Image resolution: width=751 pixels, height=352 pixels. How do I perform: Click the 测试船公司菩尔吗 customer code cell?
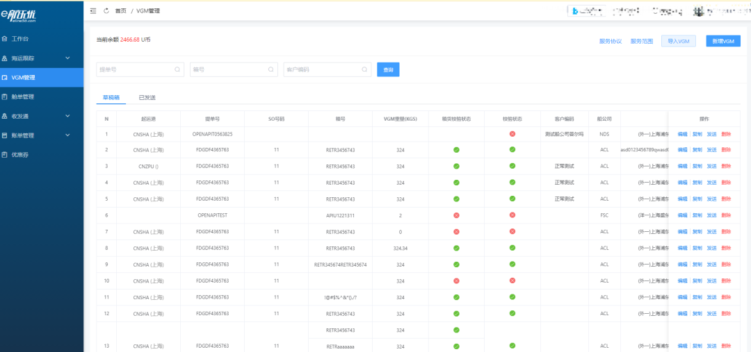tap(564, 134)
